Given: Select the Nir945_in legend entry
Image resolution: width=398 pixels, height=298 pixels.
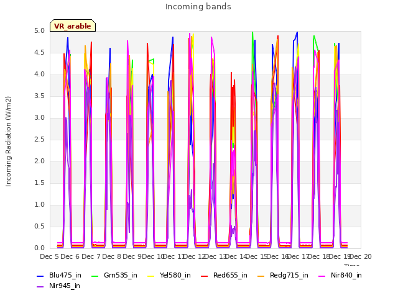Looking at the screenshot, I should (x=58, y=286).
